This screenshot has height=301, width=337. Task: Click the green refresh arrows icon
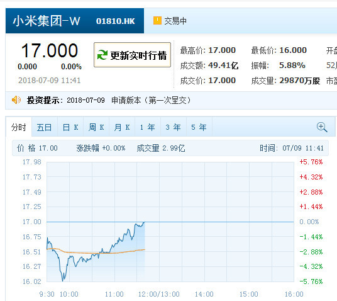(x=102, y=55)
